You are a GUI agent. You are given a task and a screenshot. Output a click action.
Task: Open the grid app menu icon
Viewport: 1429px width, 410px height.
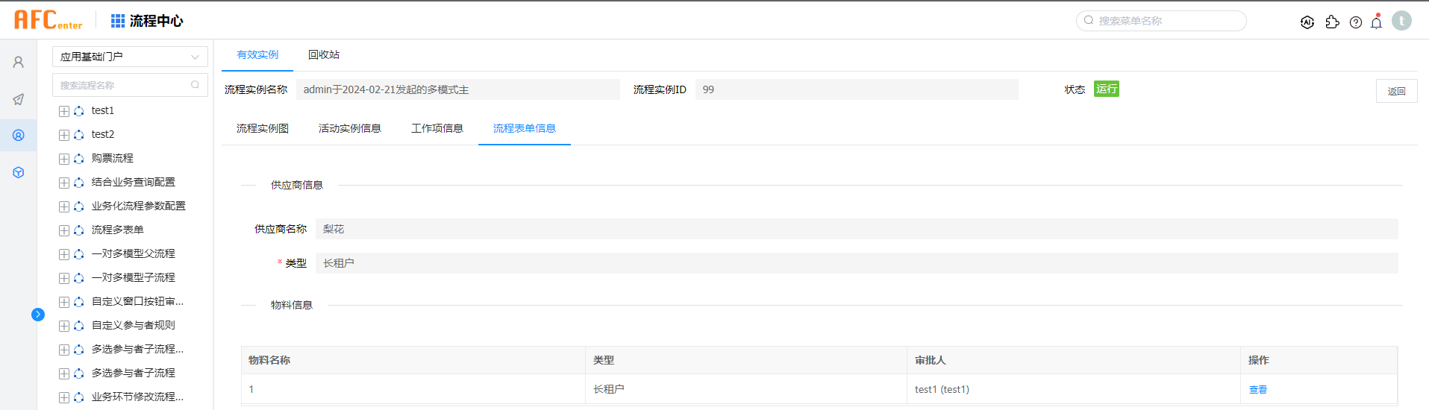point(118,21)
